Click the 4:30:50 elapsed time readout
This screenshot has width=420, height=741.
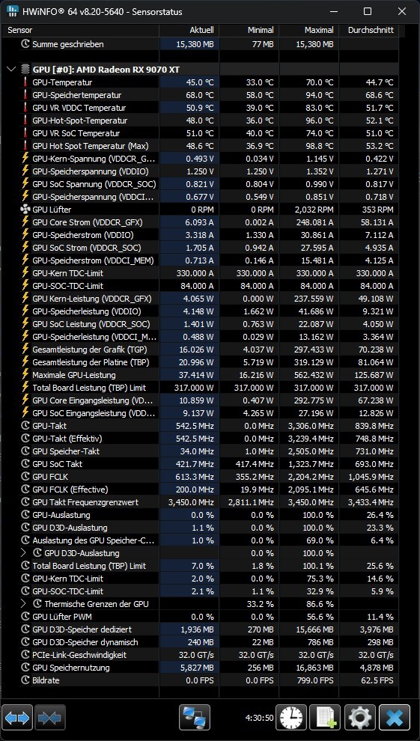259,718
